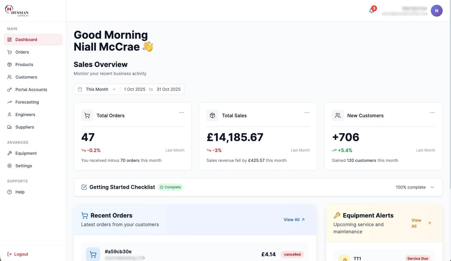Screen dimensions: 451x261
Task: Open the Total Orders card options menu
Action: click(182, 112)
